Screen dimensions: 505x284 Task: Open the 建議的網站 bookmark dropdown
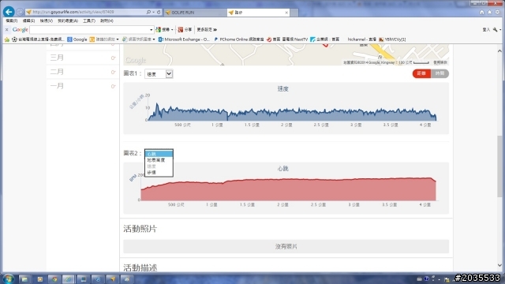pyautogui.click(x=104, y=39)
